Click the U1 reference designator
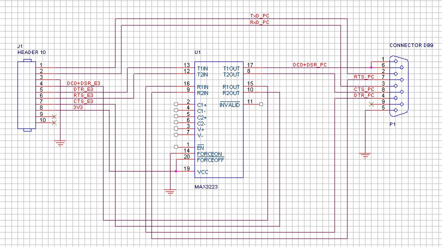Viewport: 442px width, 247px height. [197, 52]
